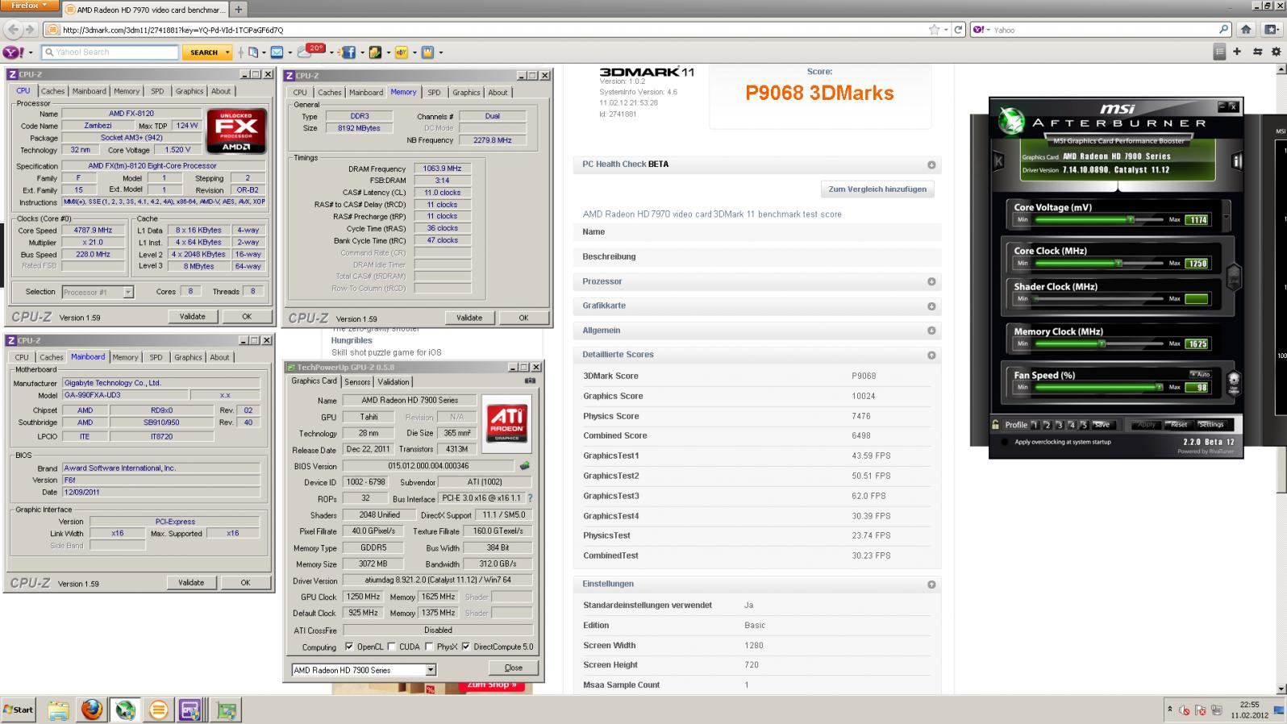Click the Afterburner profile lock icon
Image resolution: width=1287 pixels, height=724 pixels.
(996, 424)
